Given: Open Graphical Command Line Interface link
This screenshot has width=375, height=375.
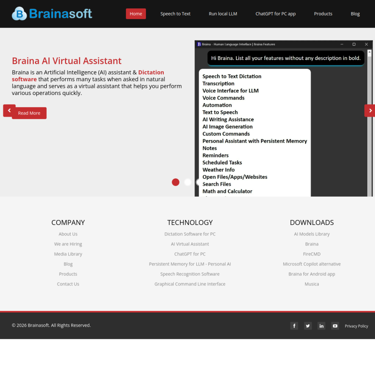Looking at the screenshot, I should click(190, 284).
